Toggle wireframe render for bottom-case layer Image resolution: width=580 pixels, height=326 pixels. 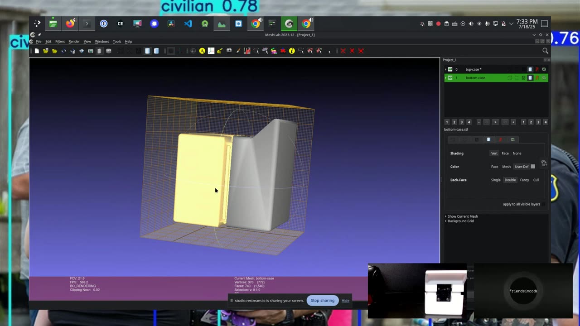click(x=523, y=78)
